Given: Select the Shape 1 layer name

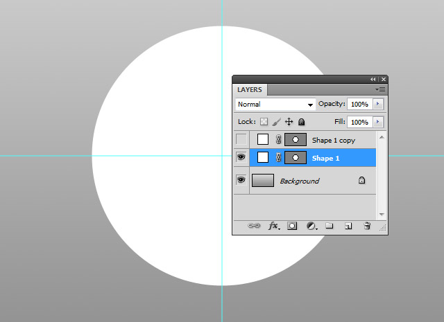Looking at the screenshot, I should click(325, 158).
